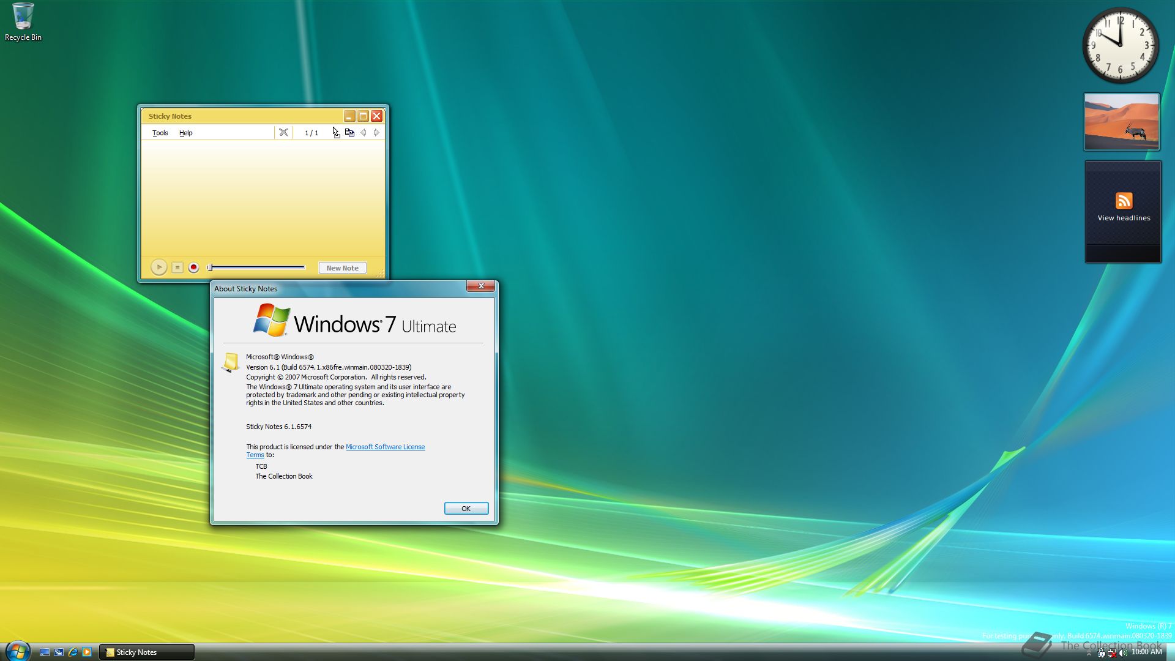The width and height of the screenshot is (1175, 661).
Task: Play the voice note recording
Action: coord(159,267)
